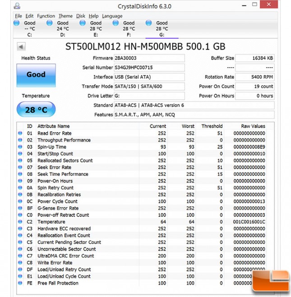Click status dot for Read Error Rate
The width and height of the screenshot is (291, 297).
[20, 133]
